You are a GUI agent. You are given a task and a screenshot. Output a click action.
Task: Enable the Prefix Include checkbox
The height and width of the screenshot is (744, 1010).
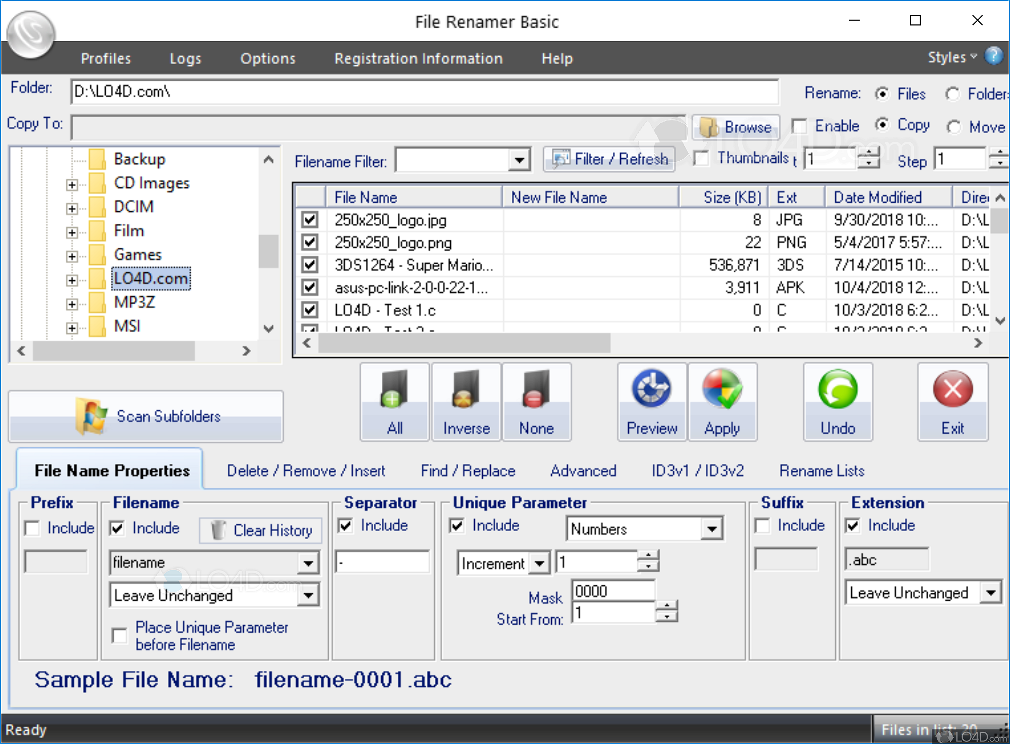tap(33, 529)
